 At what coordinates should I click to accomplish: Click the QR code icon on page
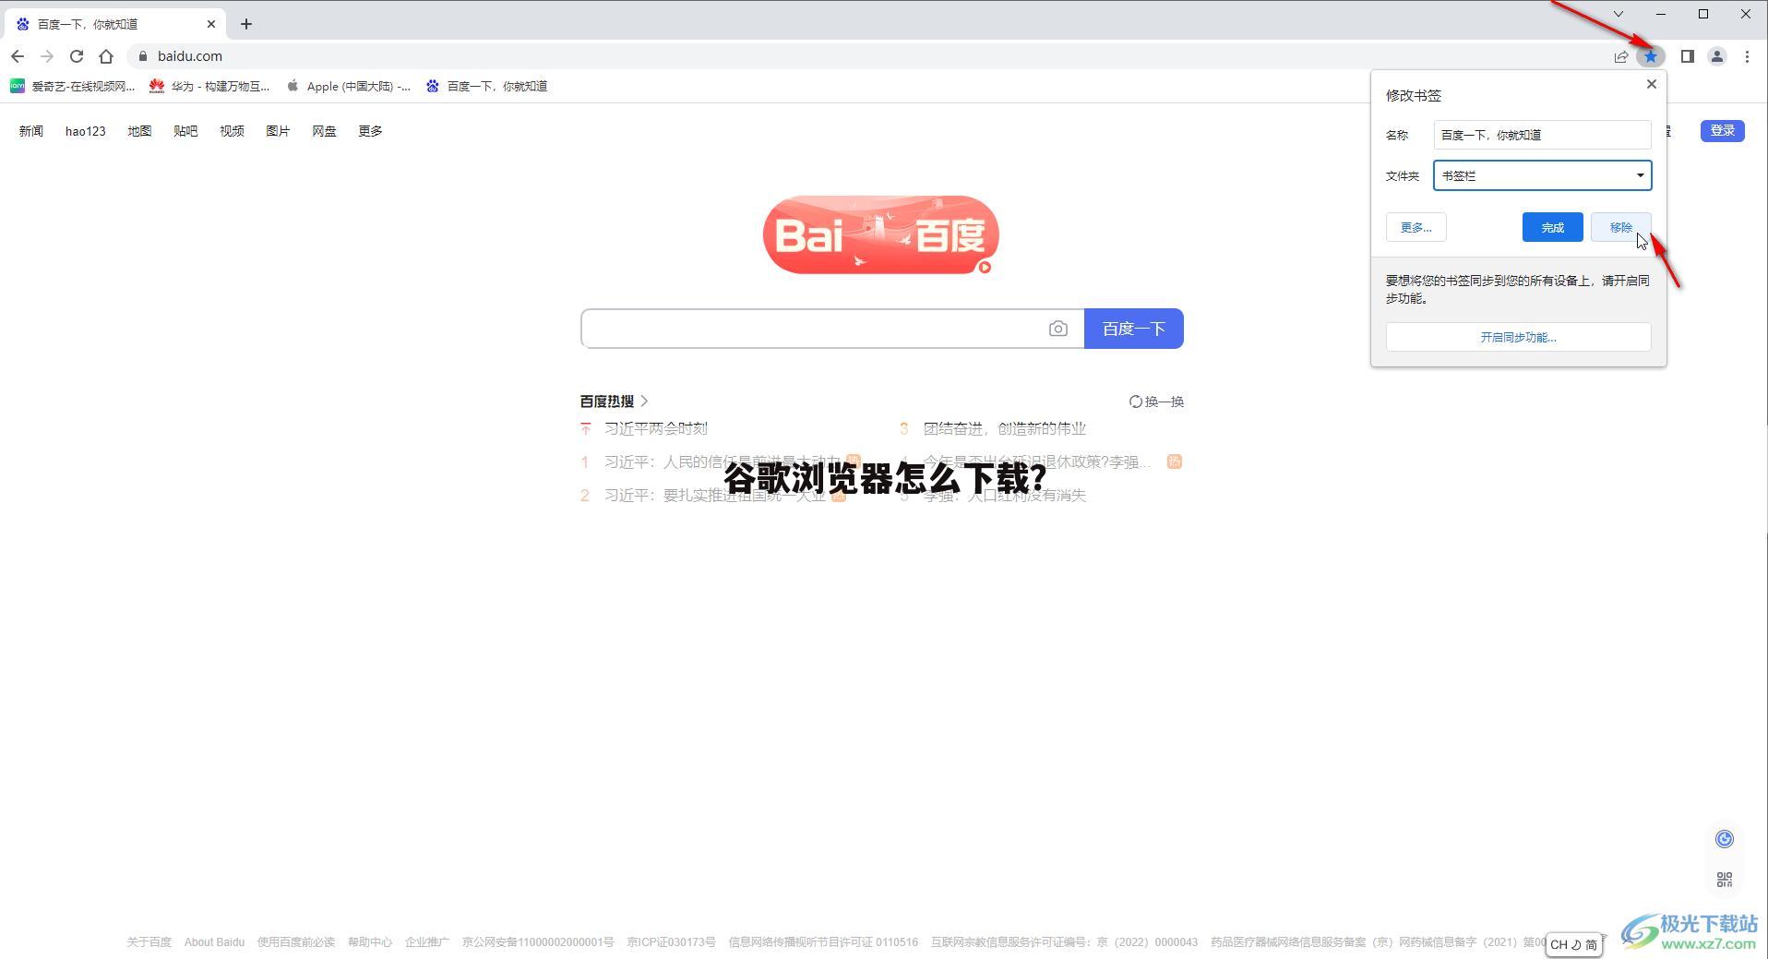click(1725, 880)
